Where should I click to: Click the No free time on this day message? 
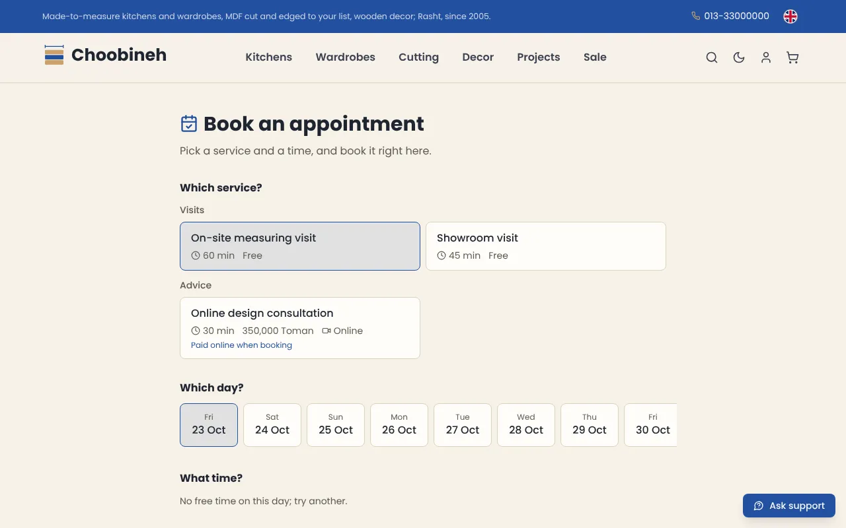pos(264,501)
